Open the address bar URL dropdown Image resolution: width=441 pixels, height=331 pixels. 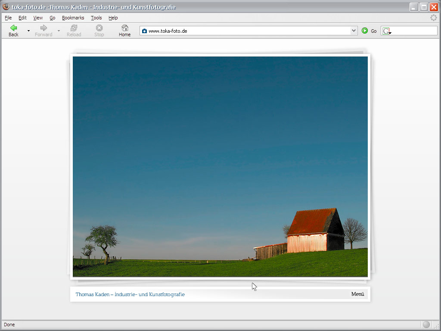pos(354,31)
